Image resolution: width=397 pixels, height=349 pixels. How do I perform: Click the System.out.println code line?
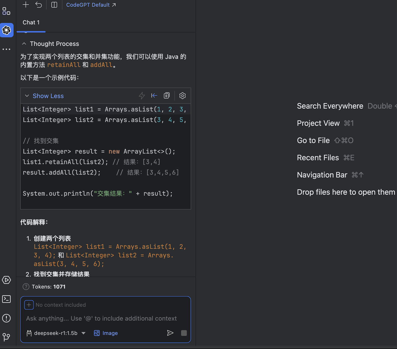click(98, 194)
